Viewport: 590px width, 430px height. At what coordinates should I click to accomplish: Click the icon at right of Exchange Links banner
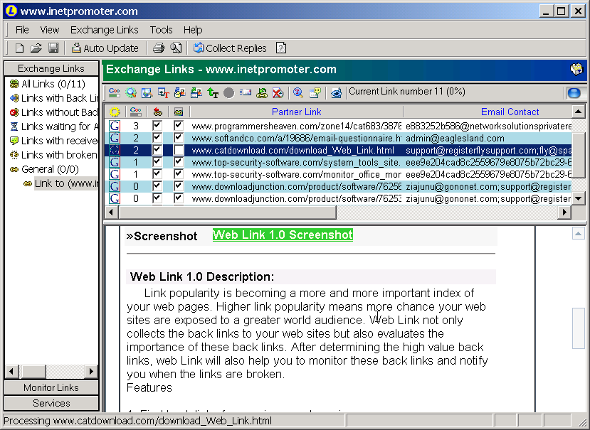576,69
